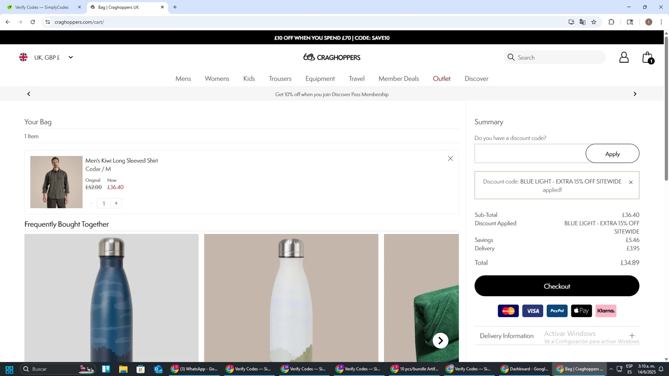Open the blue water bottle product image
Screen dimensions: 669x376
111,298
